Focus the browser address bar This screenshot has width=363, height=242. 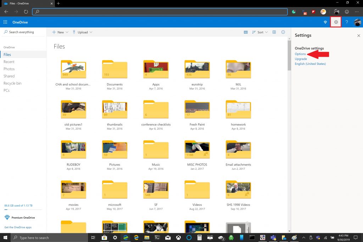click(x=160, y=12)
